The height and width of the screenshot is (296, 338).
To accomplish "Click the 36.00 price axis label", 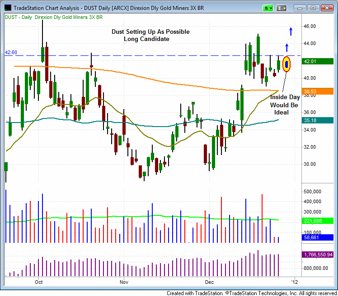I will (x=310, y=112).
